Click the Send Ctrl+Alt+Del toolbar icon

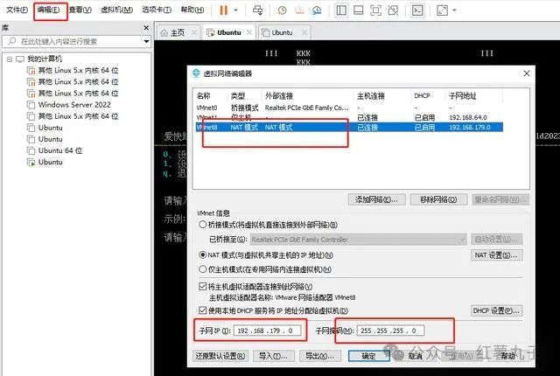point(257,10)
